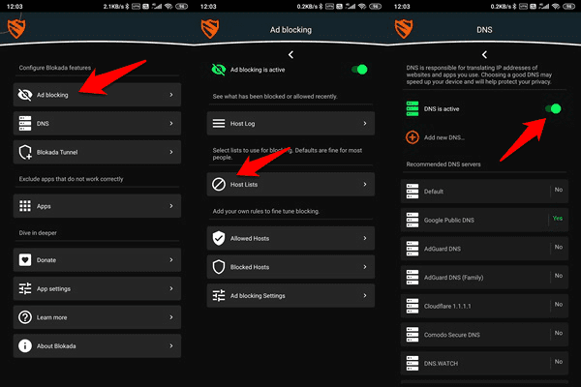Image resolution: width=581 pixels, height=387 pixels.
Task: Tap the Blokada shield logo on main screen
Action: point(16,29)
